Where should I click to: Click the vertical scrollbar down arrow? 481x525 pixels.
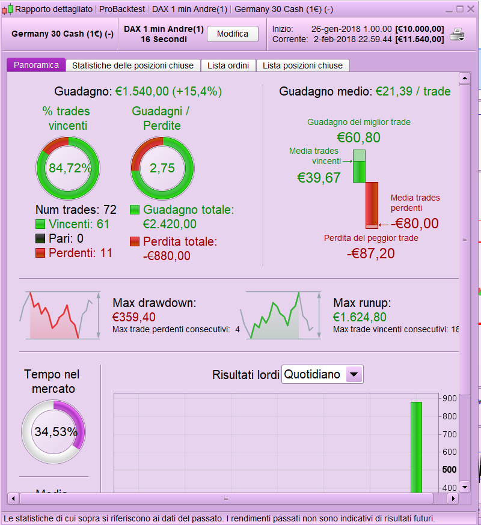[465, 487]
